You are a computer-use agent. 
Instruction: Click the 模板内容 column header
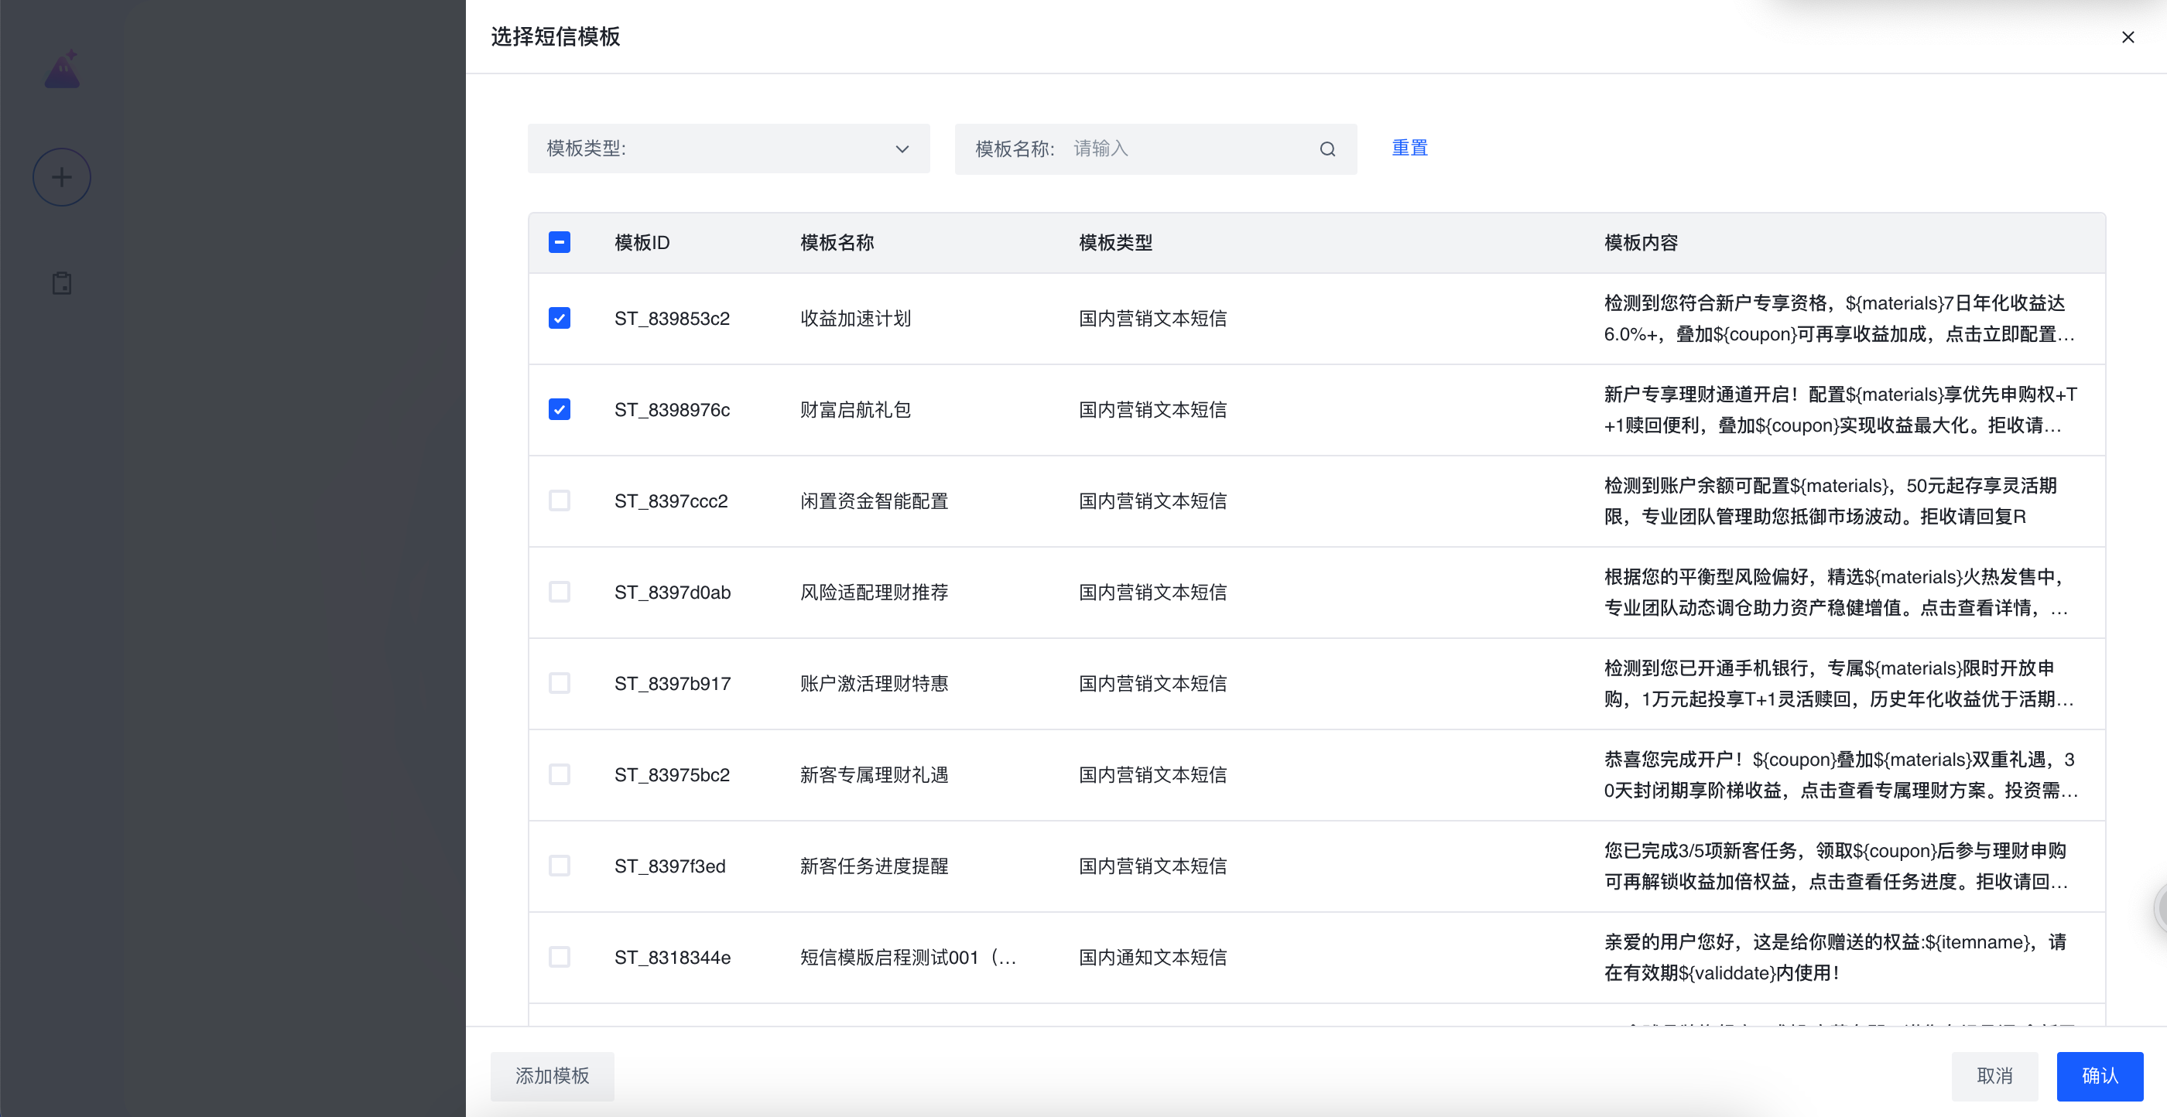pos(1641,243)
